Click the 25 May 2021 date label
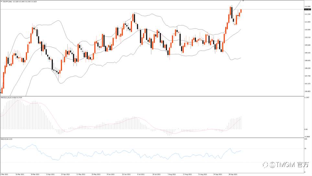The image size is (312, 176). coord(96,174)
